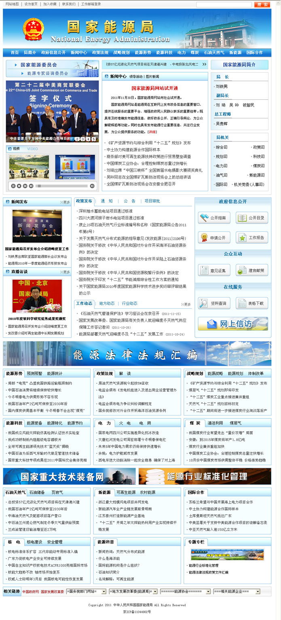Screen dimensions: 281x620
Task: Open 能源专家咨询委员会 banner link
Action: [x=48, y=74]
